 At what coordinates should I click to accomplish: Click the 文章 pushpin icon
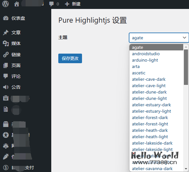pyautogui.click(x=6, y=33)
